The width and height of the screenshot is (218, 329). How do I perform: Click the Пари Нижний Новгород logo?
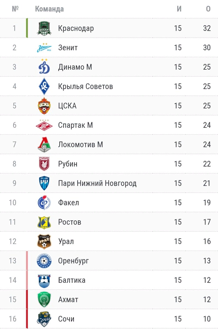44,183
